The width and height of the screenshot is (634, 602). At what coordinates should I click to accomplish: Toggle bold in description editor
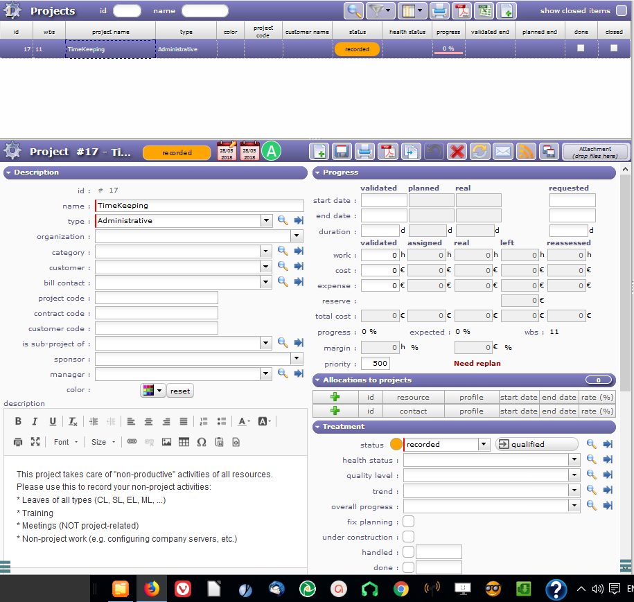(18, 421)
